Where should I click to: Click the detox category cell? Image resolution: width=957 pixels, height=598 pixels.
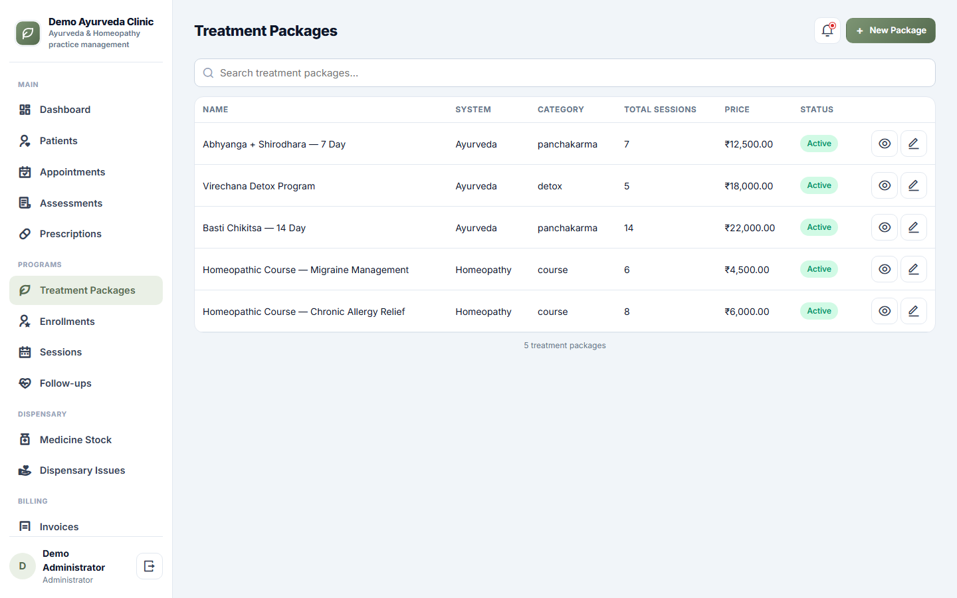click(x=550, y=186)
